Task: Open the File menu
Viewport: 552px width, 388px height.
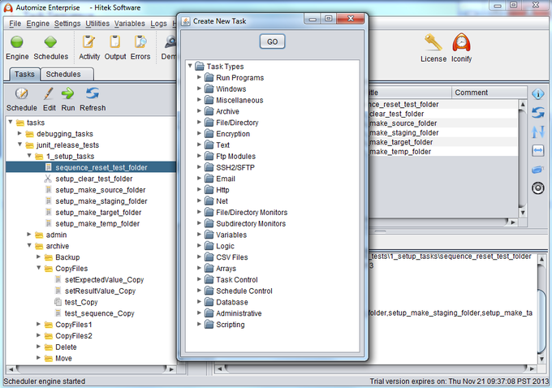Action: click(x=15, y=24)
